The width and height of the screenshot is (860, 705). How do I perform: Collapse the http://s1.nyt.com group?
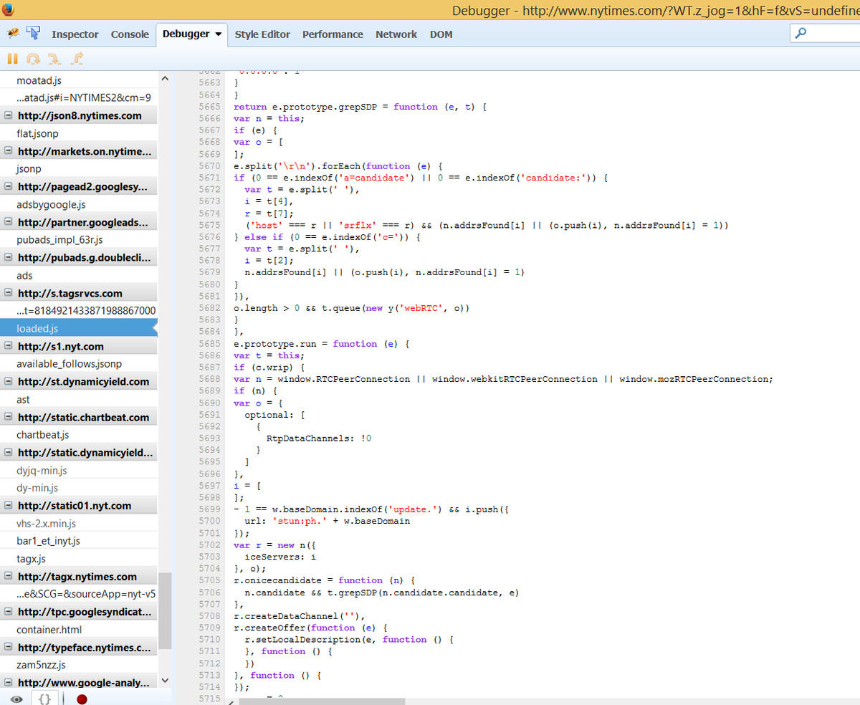(9, 346)
